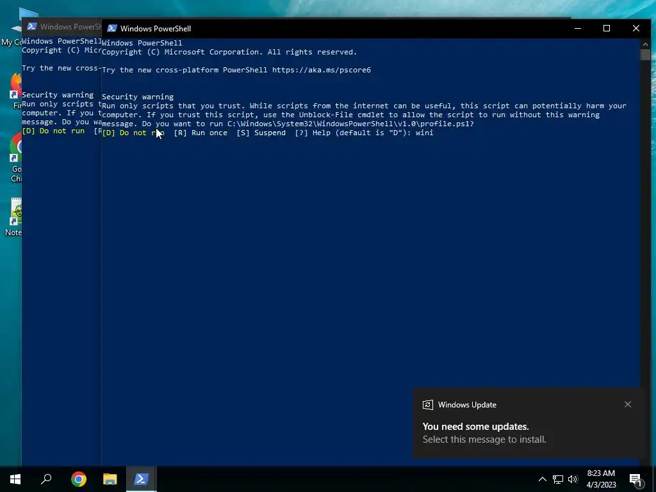Open taskbar Search magnifier
This screenshot has height=492, width=656.
pyautogui.click(x=46, y=479)
